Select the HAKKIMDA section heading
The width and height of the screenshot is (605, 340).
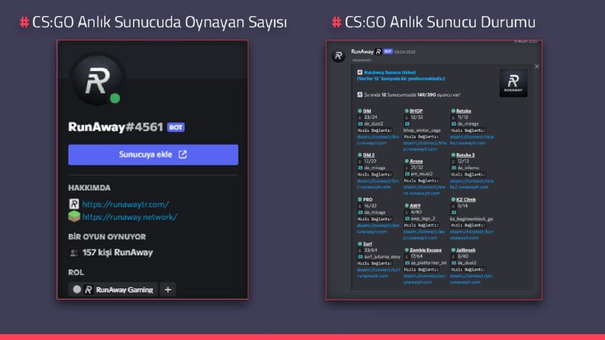click(x=89, y=188)
